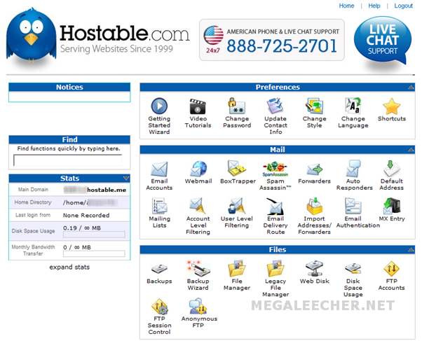Open Change Language
This screenshot has height=341, width=422.
353,113
